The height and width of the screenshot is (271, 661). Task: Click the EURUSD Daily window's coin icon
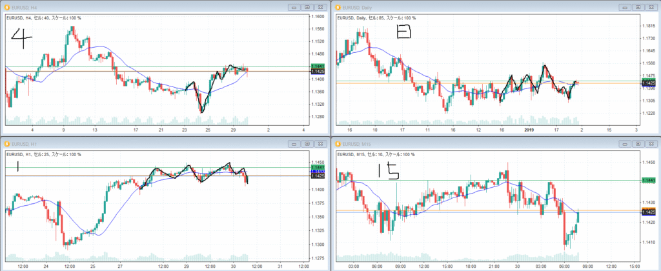(336, 6)
